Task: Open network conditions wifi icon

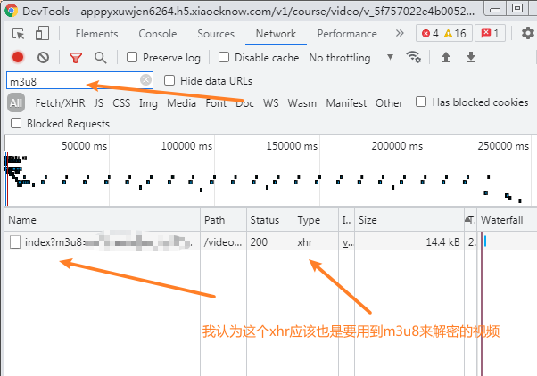Action: coord(413,57)
